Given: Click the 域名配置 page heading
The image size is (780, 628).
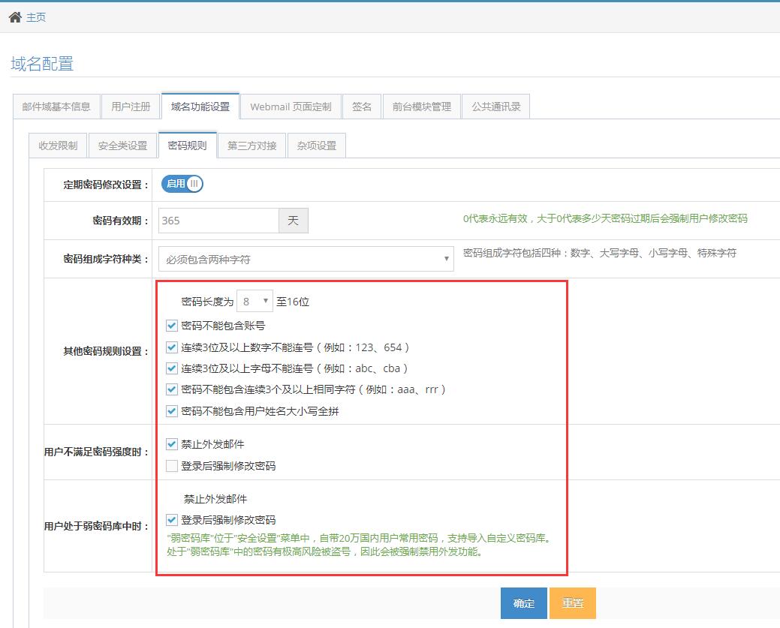Looking at the screenshot, I should 42,64.
